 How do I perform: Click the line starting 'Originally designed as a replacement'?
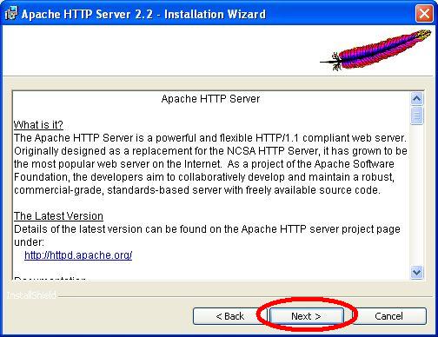(210, 151)
